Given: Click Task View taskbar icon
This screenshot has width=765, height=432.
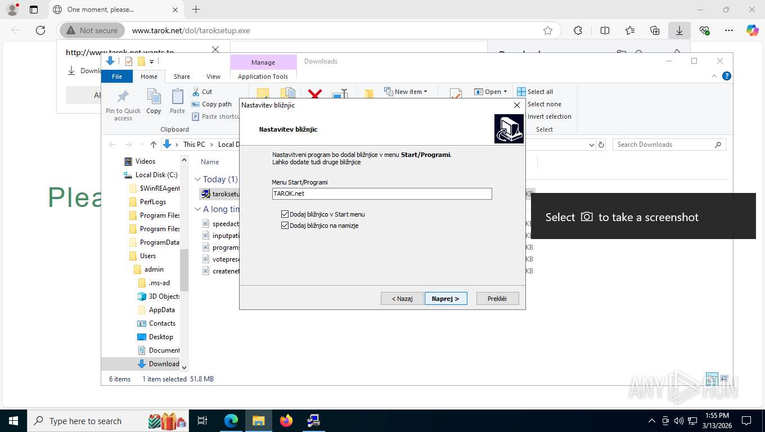Looking at the screenshot, I should click(x=202, y=421).
